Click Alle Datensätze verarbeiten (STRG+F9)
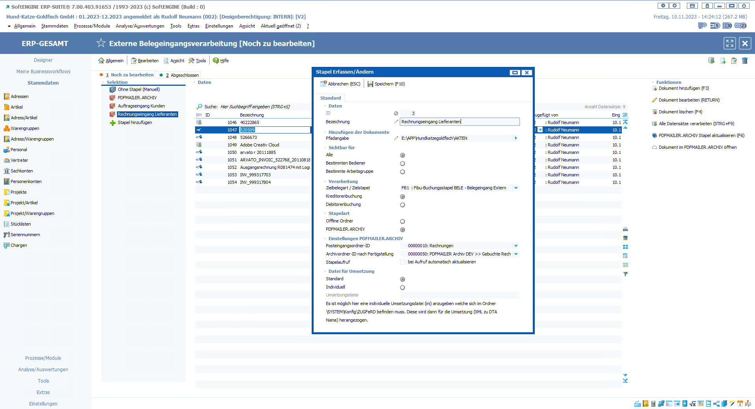The image size is (755, 409). coord(696,124)
